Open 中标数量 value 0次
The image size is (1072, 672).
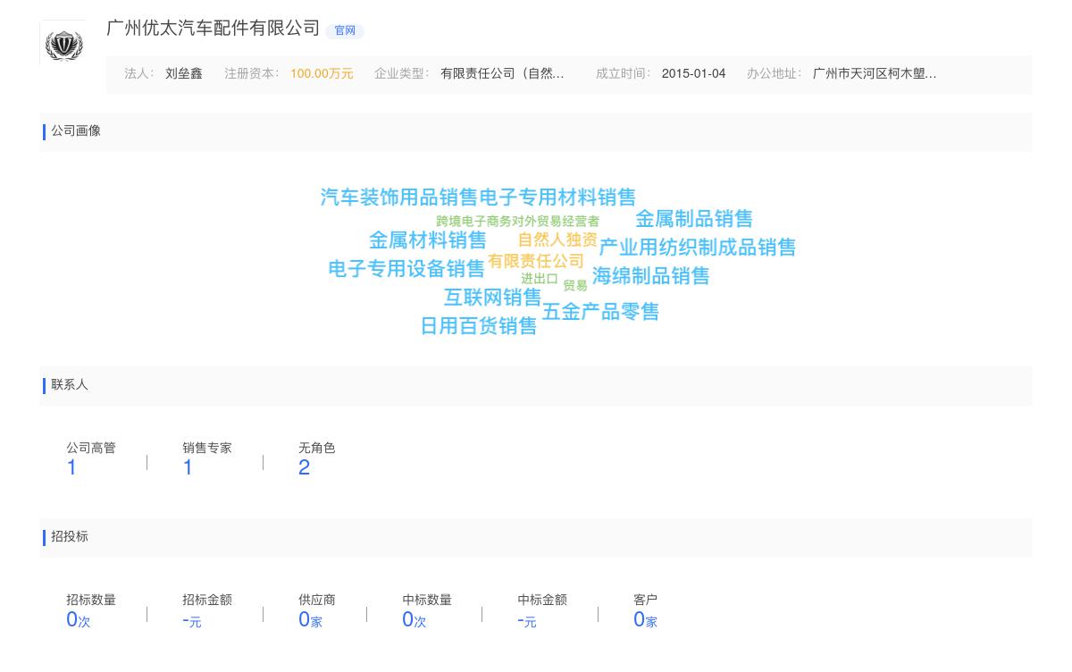[415, 619]
